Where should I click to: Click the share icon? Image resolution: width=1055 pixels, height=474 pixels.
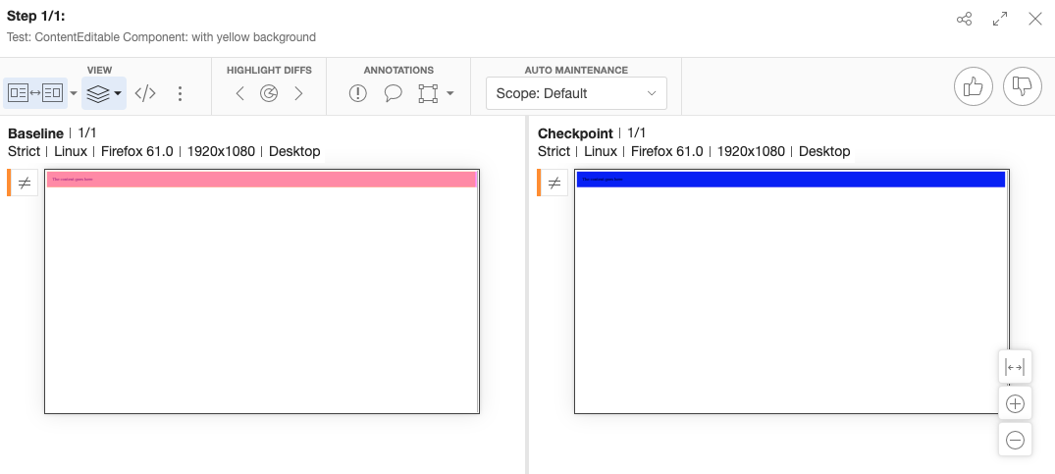point(964,19)
